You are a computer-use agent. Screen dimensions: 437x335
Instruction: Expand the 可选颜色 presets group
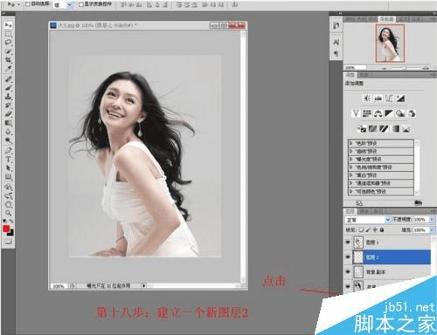click(x=351, y=191)
